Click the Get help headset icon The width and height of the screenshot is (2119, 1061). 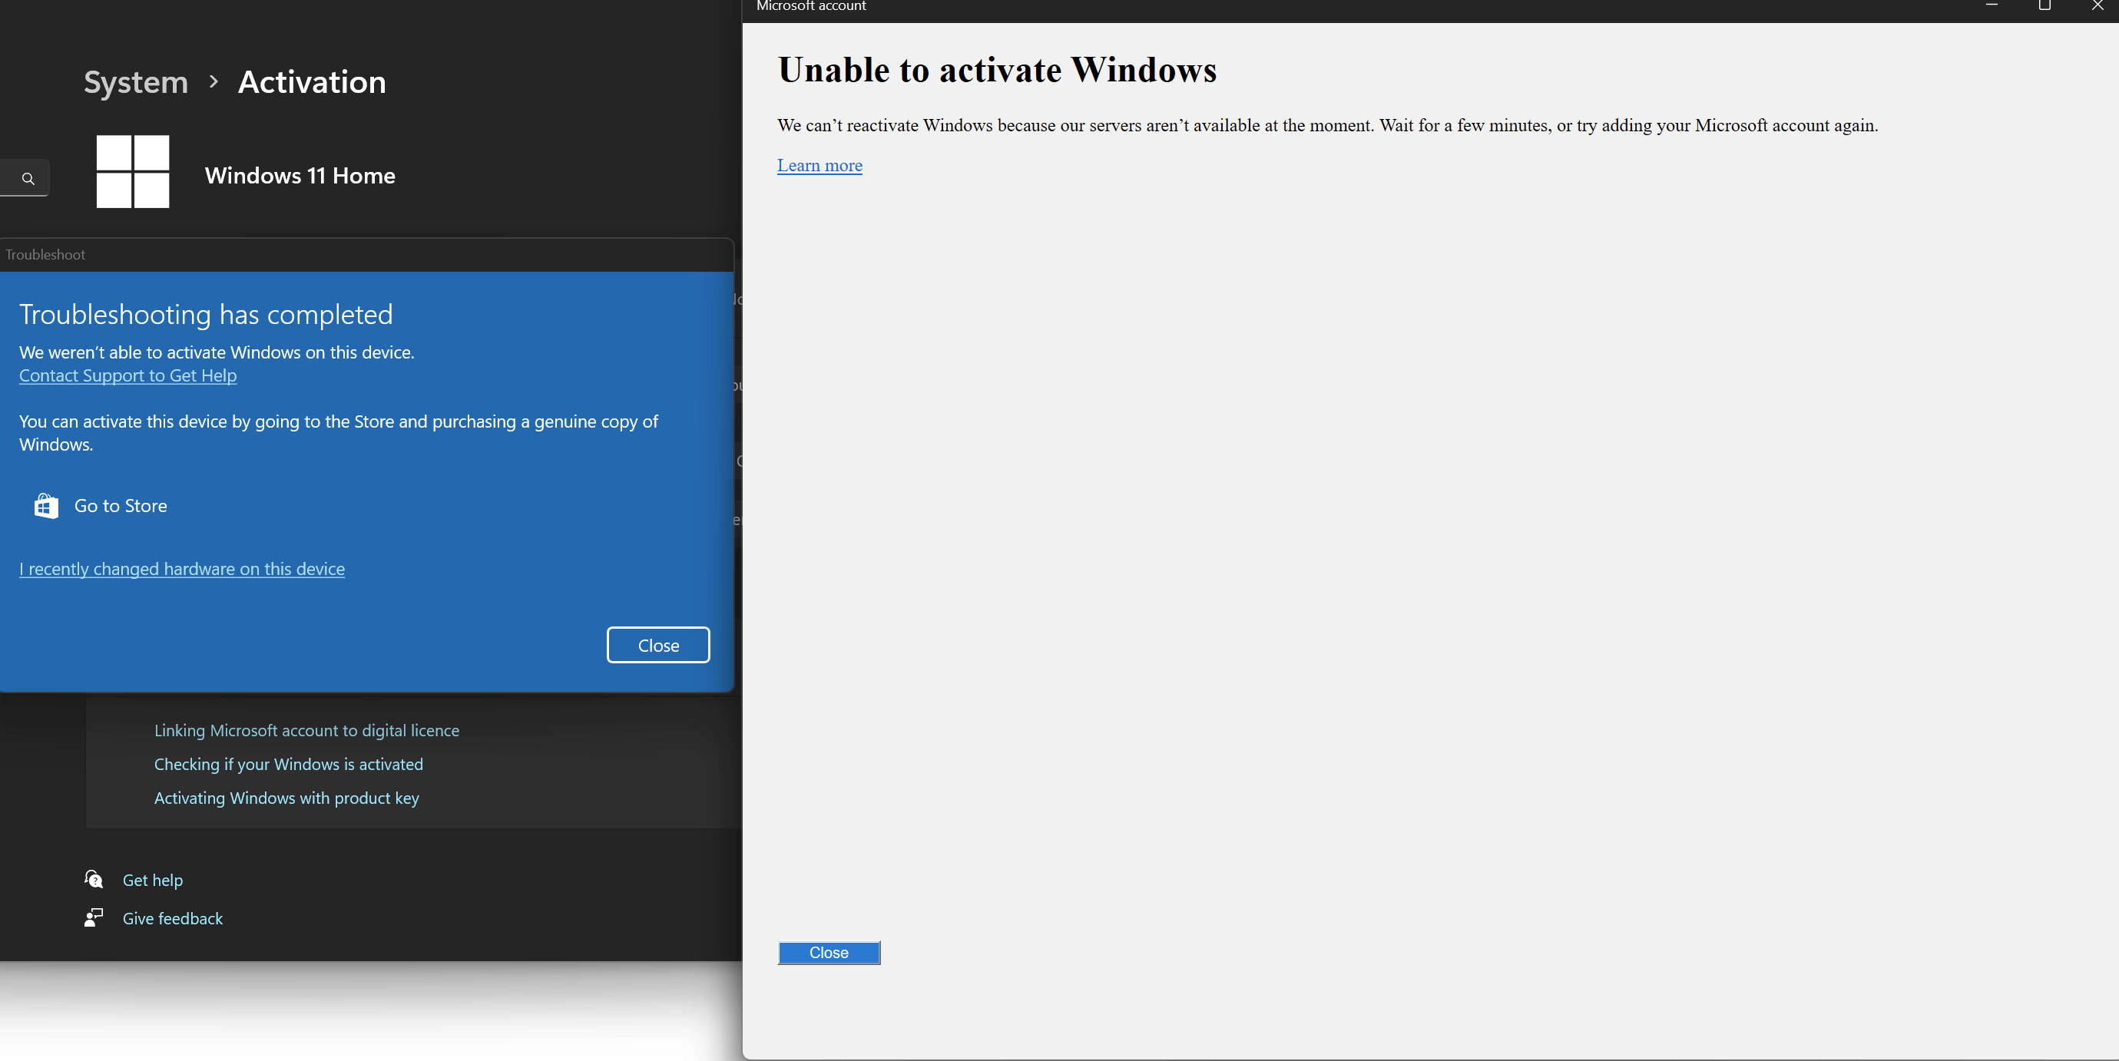(94, 879)
